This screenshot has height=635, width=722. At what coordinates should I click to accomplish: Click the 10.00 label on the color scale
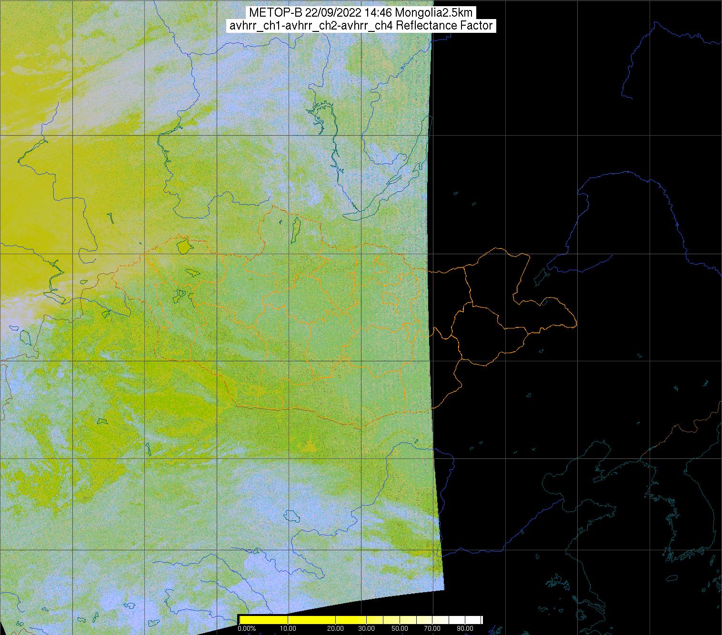(x=288, y=628)
